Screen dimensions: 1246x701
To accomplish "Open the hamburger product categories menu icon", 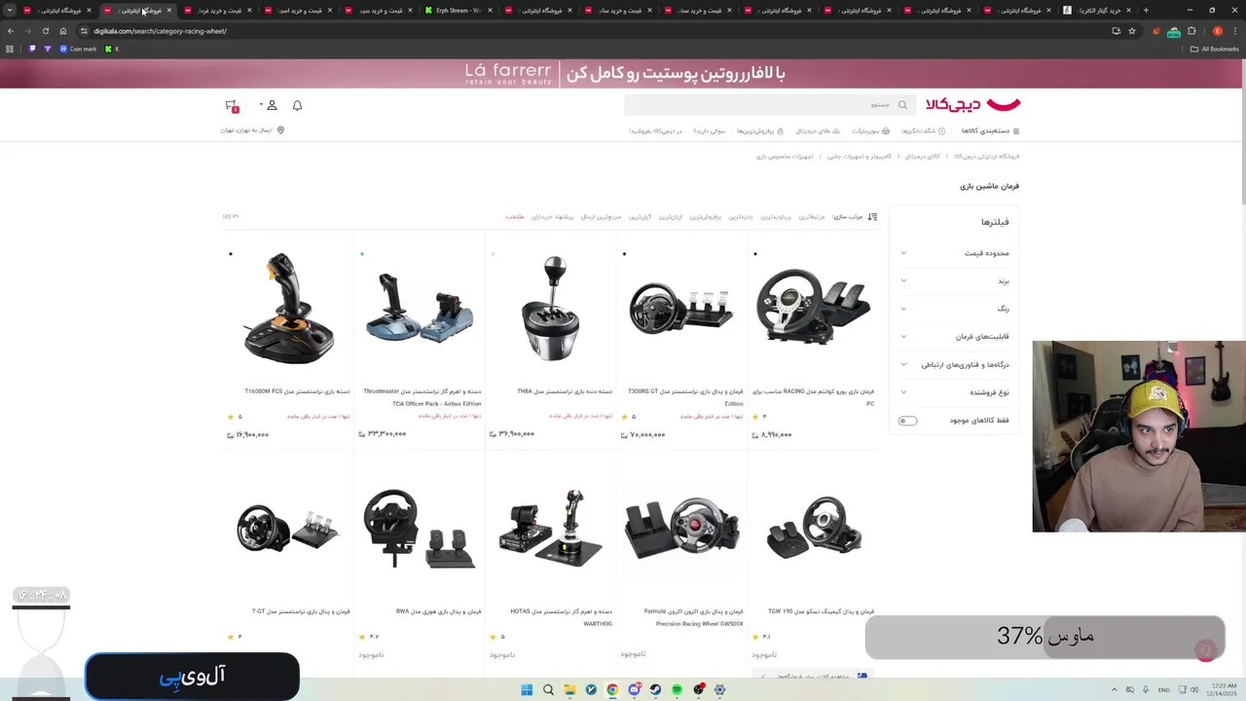I will pos(1016,130).
